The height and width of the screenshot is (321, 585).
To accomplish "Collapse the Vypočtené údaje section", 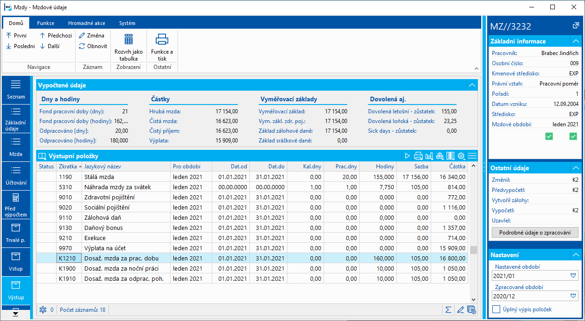I will pos(472,85).
